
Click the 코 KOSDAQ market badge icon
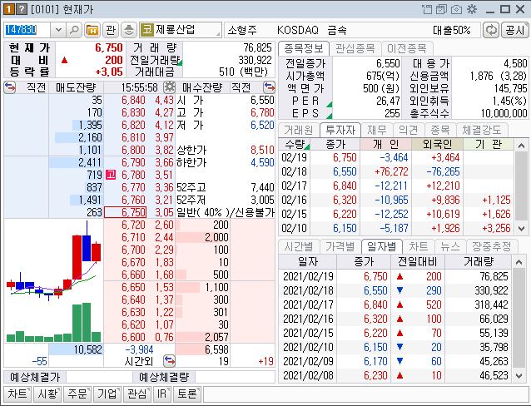click(146, 30)
